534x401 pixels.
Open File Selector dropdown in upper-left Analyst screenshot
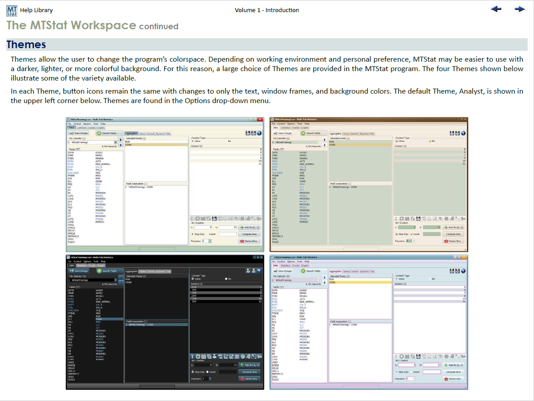click(x=116, y=142)
